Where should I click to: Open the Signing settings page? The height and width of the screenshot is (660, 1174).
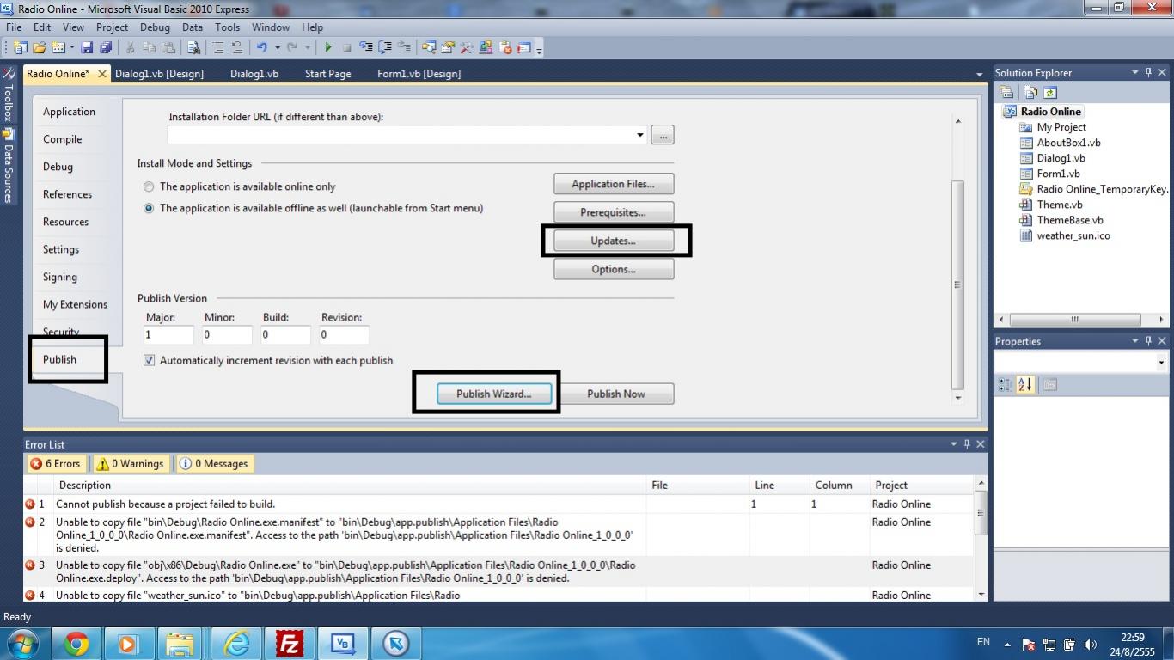pos(60,277)
